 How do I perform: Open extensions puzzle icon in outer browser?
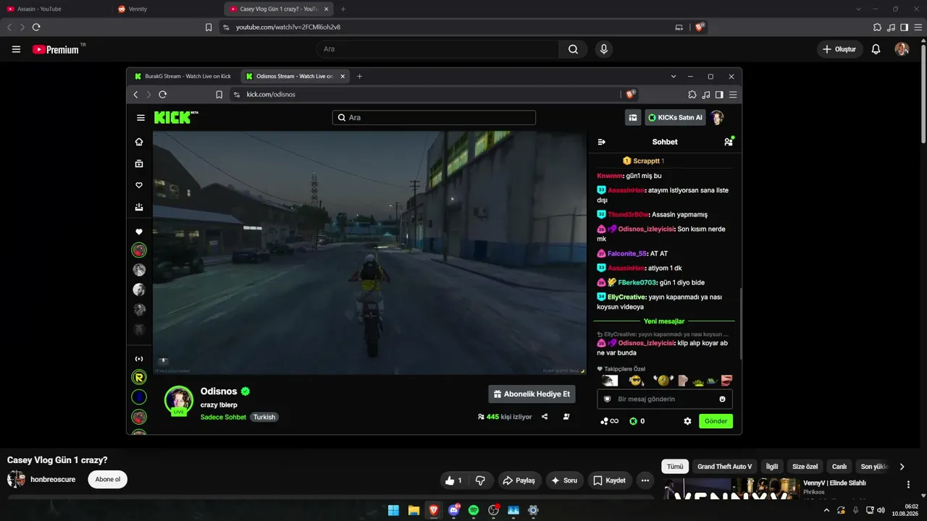click(x=878, y=27)
